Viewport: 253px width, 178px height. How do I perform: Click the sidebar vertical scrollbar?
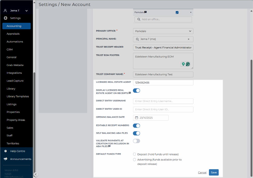(x=34, y=124)
